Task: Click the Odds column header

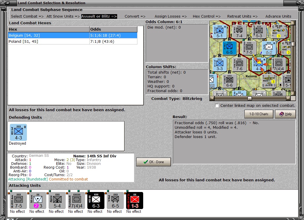Action: (113, 29)
